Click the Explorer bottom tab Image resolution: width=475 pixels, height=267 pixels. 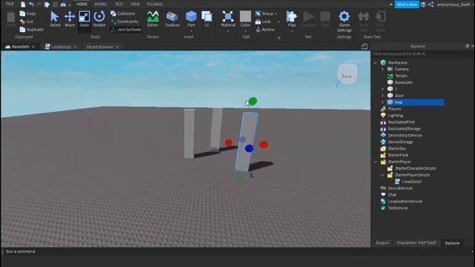452,243
